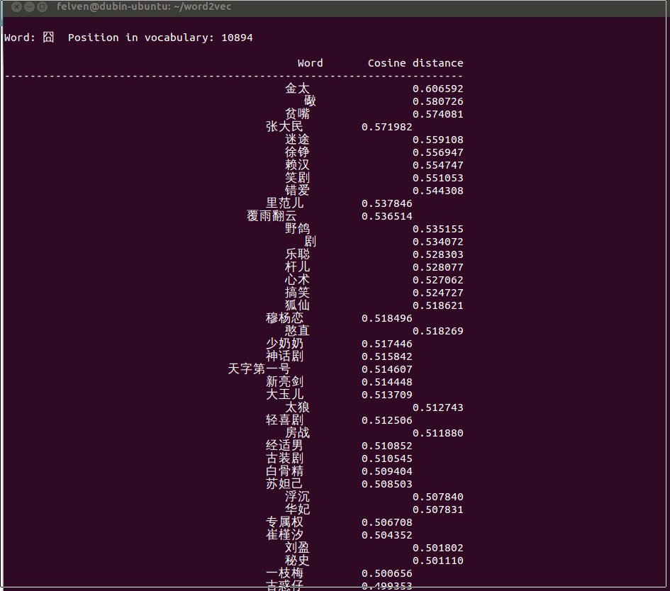The image size is (670, 591).
Task: Select the value 0.507831
Action: [438, 510]
